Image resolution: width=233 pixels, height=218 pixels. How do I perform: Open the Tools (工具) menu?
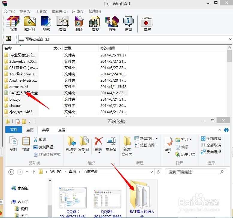click(41, 11)
